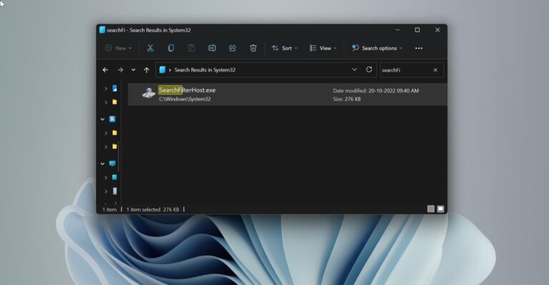Navigate back with the left arrow

tap(105, 70)
